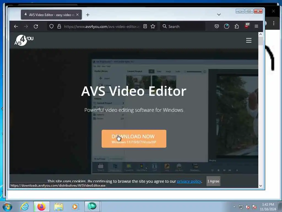
Task: Open uBlock icon showing 47 badge
Action: tap(247, 26)
